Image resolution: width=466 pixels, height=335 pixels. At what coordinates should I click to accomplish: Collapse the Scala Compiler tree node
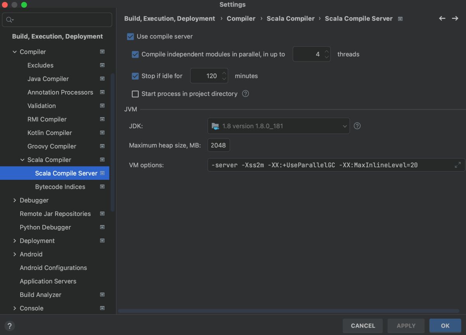coord(23,160)
